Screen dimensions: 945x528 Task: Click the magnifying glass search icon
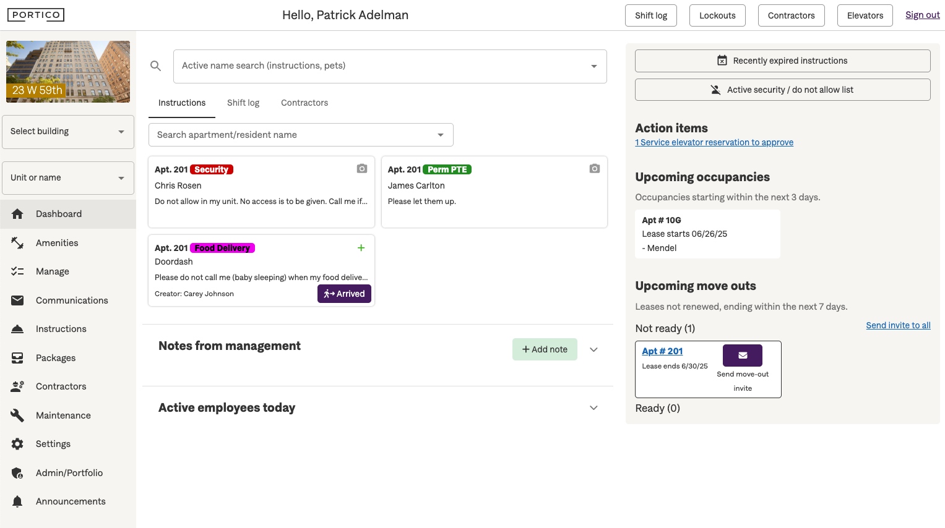[156, 66]
